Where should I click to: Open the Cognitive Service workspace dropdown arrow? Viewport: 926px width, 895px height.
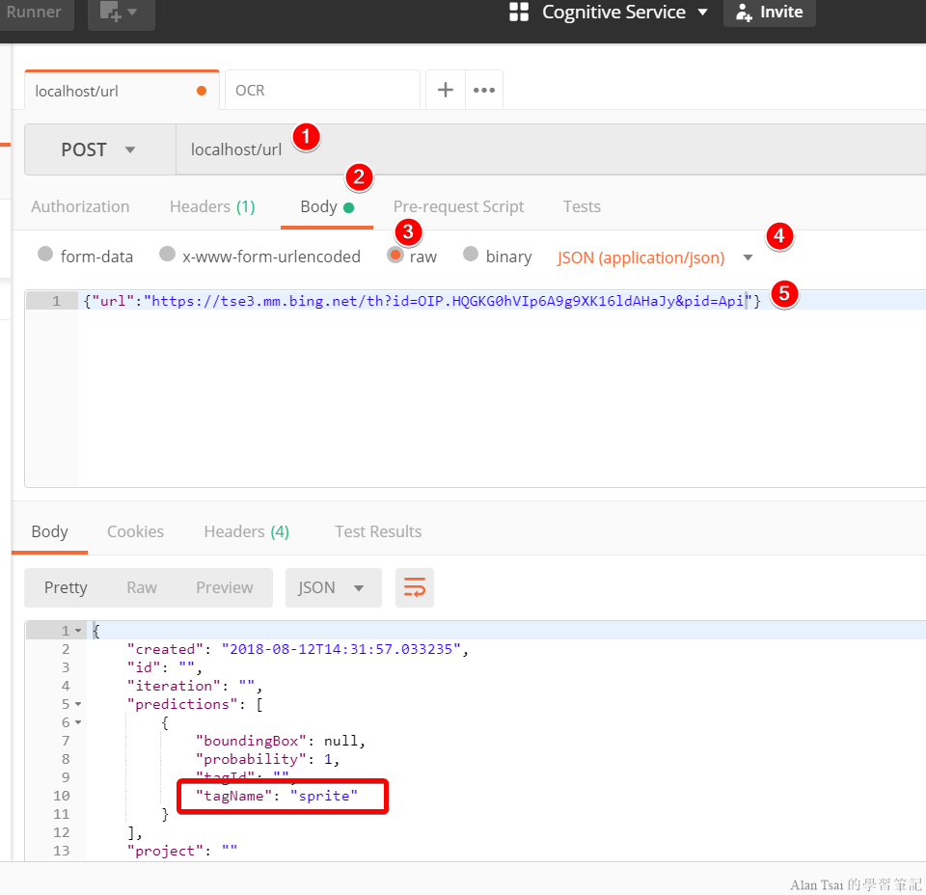point(703,13)
